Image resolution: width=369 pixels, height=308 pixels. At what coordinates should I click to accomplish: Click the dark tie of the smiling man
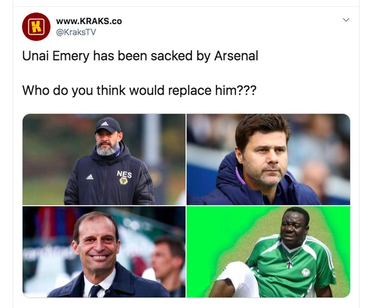coord(95,291)
